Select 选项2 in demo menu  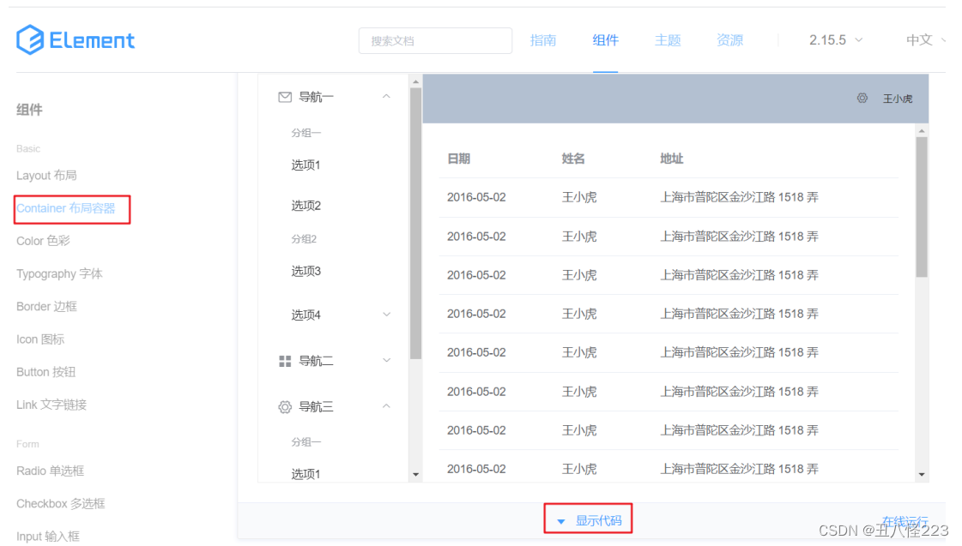(306, 206)
